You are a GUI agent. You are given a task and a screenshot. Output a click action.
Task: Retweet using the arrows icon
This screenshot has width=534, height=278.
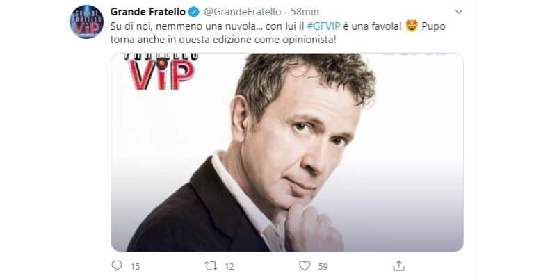(x=211, y=265)
